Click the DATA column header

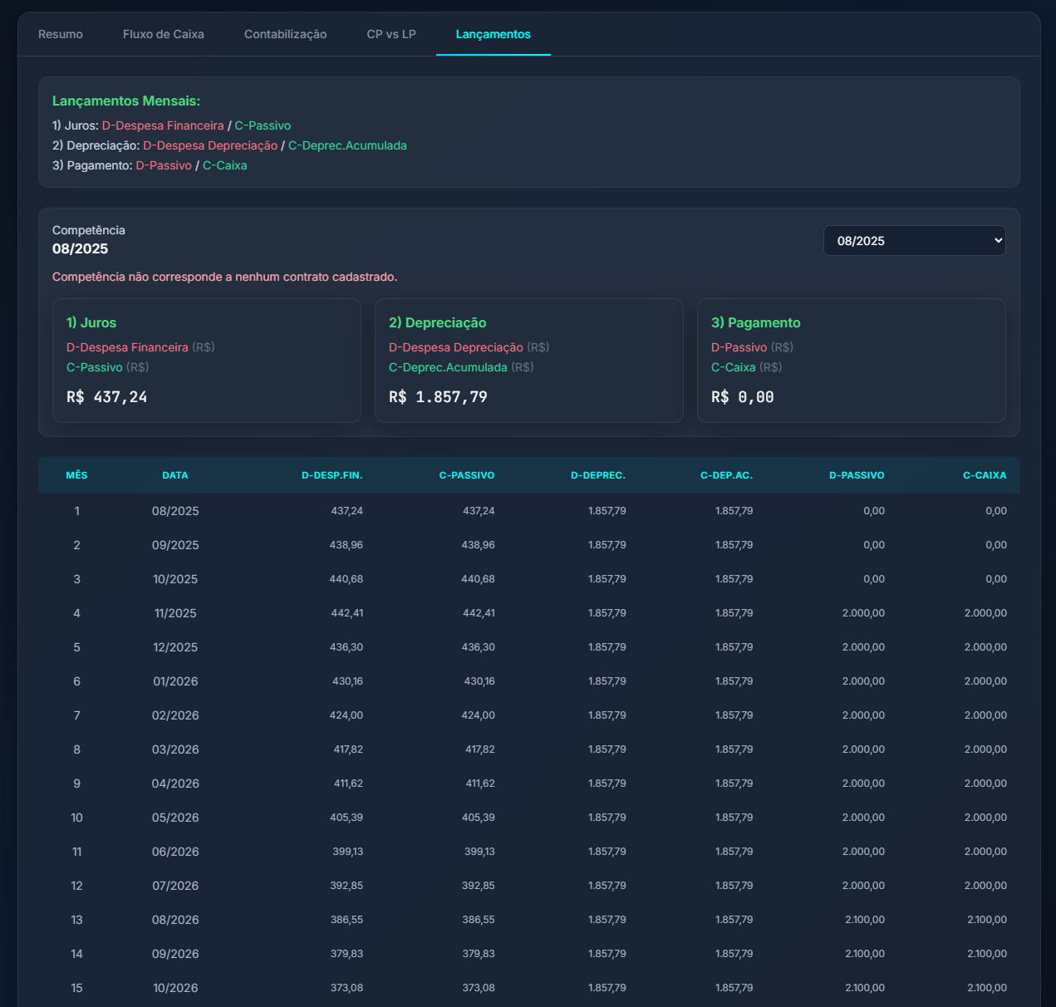[175, 475]
